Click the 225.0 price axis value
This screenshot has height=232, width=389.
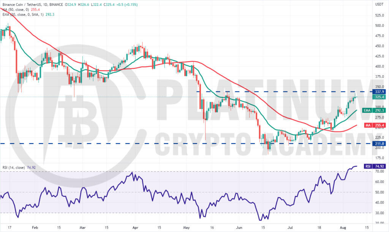(380, 137)
